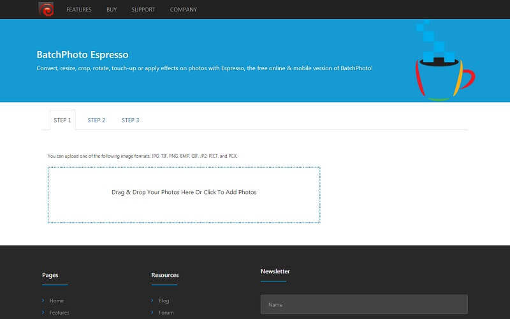The height and width of the screenshot is (319, 510).
Task: Visit the Blog link under Resources
Action: click(164, 300)
